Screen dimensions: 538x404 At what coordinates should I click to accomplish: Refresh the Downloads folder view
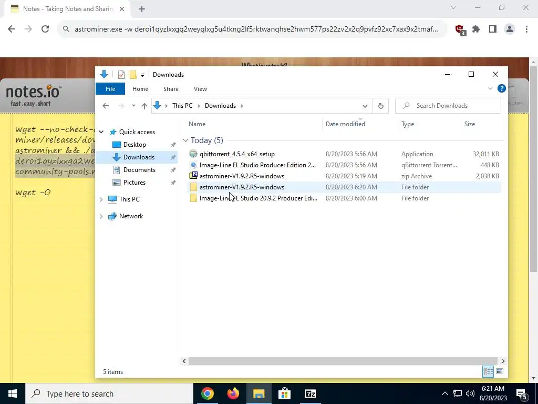(380, 106)
